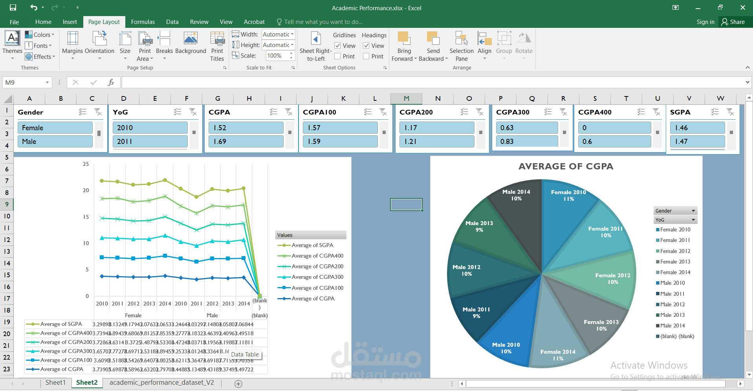Open academic_performance_dataset_V2 sheet tab
This screenshot has height=391, width=753.
162,383
